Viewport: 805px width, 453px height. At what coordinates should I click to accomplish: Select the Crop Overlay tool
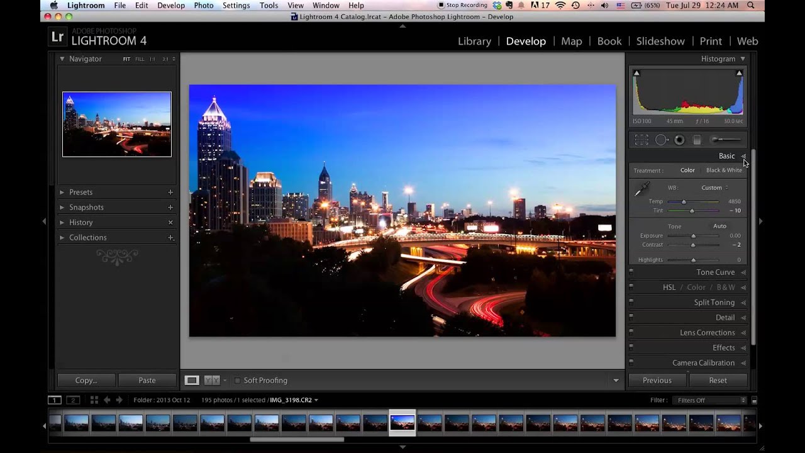pyautogui.click(x=641, y=140)
